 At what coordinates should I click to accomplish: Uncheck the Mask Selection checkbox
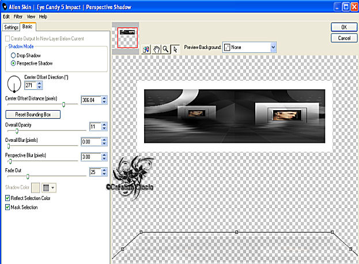click(7, 207)
